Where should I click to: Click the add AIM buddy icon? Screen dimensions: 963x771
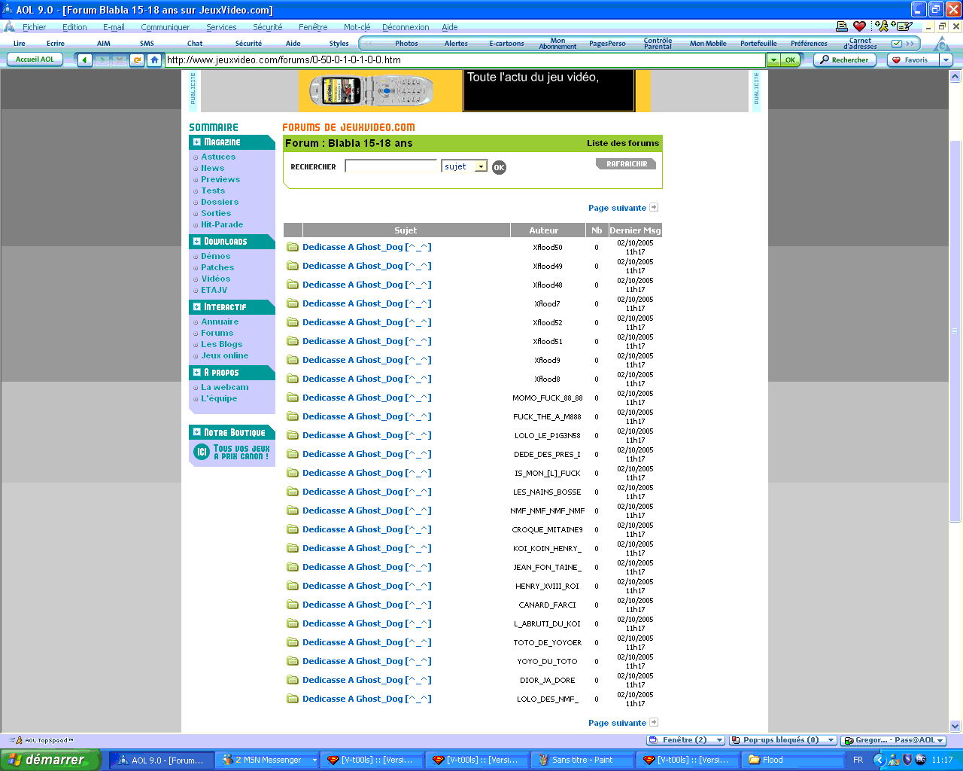tap(881, 26)
